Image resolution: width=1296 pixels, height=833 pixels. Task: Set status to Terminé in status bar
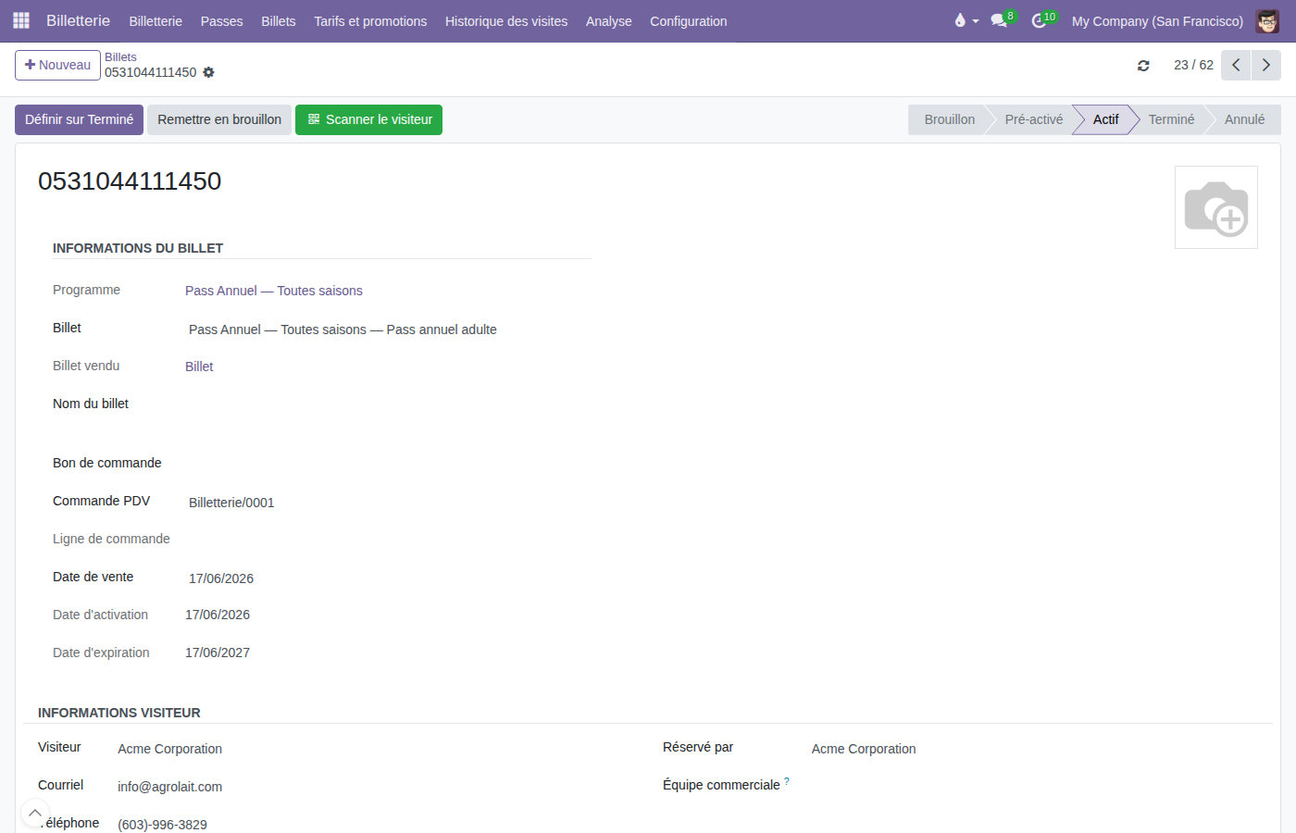[1171, 119]
